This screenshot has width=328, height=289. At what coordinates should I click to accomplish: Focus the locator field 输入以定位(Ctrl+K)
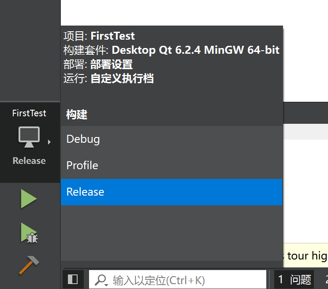pyautogui.click(x=177, y=279)
